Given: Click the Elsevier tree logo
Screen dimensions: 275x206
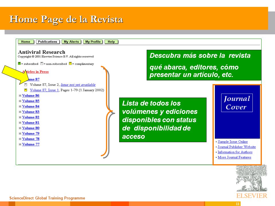Looking at the screenshot, I should pos(252,181).
